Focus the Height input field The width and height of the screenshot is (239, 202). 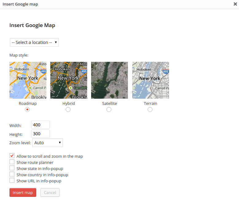click(x=40, y=133)
